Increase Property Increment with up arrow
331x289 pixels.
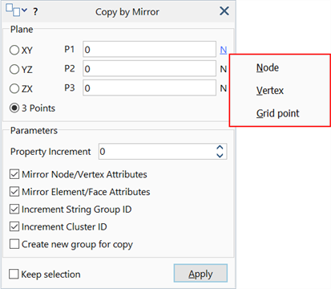click(x=220, y=148)
